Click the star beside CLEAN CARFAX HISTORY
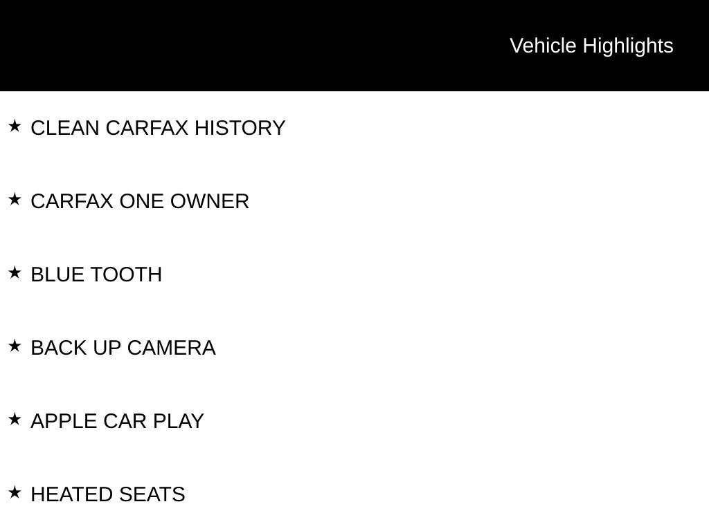709x531 pixels. click(x=15, y=126)
